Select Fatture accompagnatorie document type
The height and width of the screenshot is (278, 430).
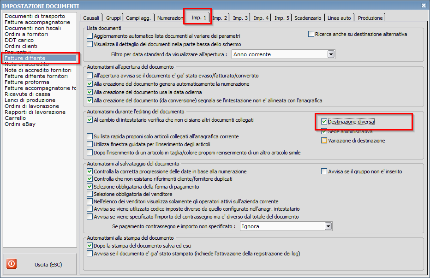pos(37,22)
